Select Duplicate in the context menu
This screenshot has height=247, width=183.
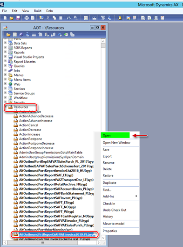[109, 183]
